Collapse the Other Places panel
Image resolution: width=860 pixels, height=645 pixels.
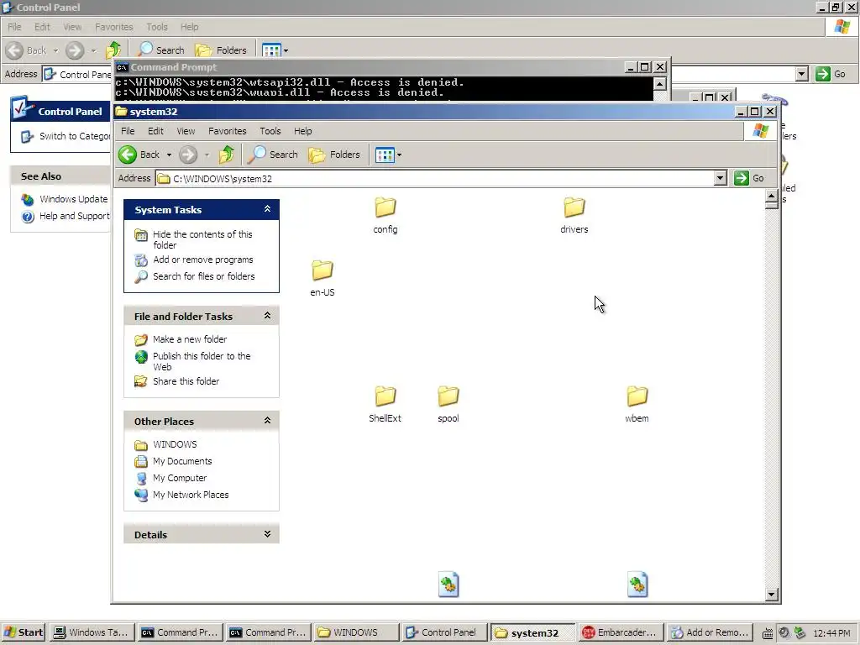[x=267, y=421]
